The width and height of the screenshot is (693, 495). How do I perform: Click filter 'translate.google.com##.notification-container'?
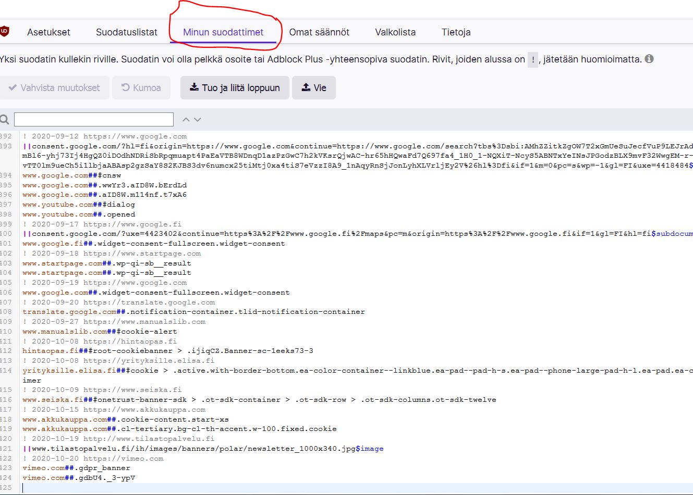point(194,312)
